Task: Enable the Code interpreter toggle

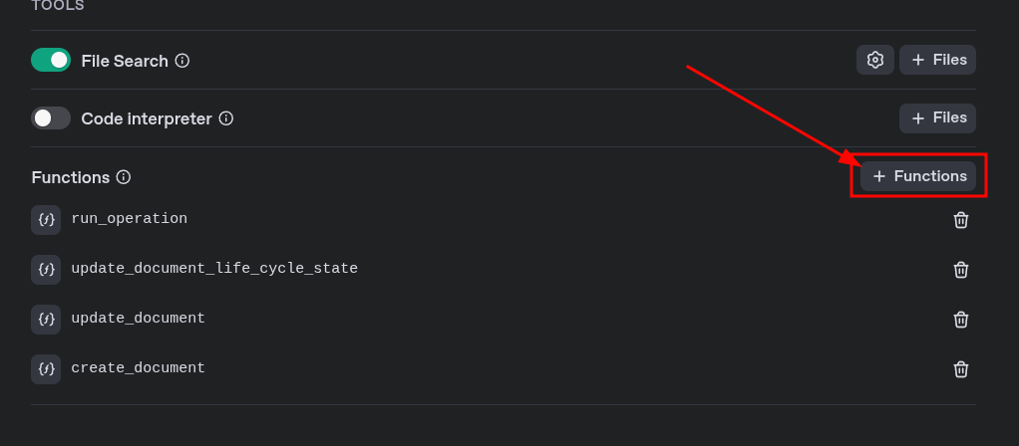Action: tap(51, 118)
